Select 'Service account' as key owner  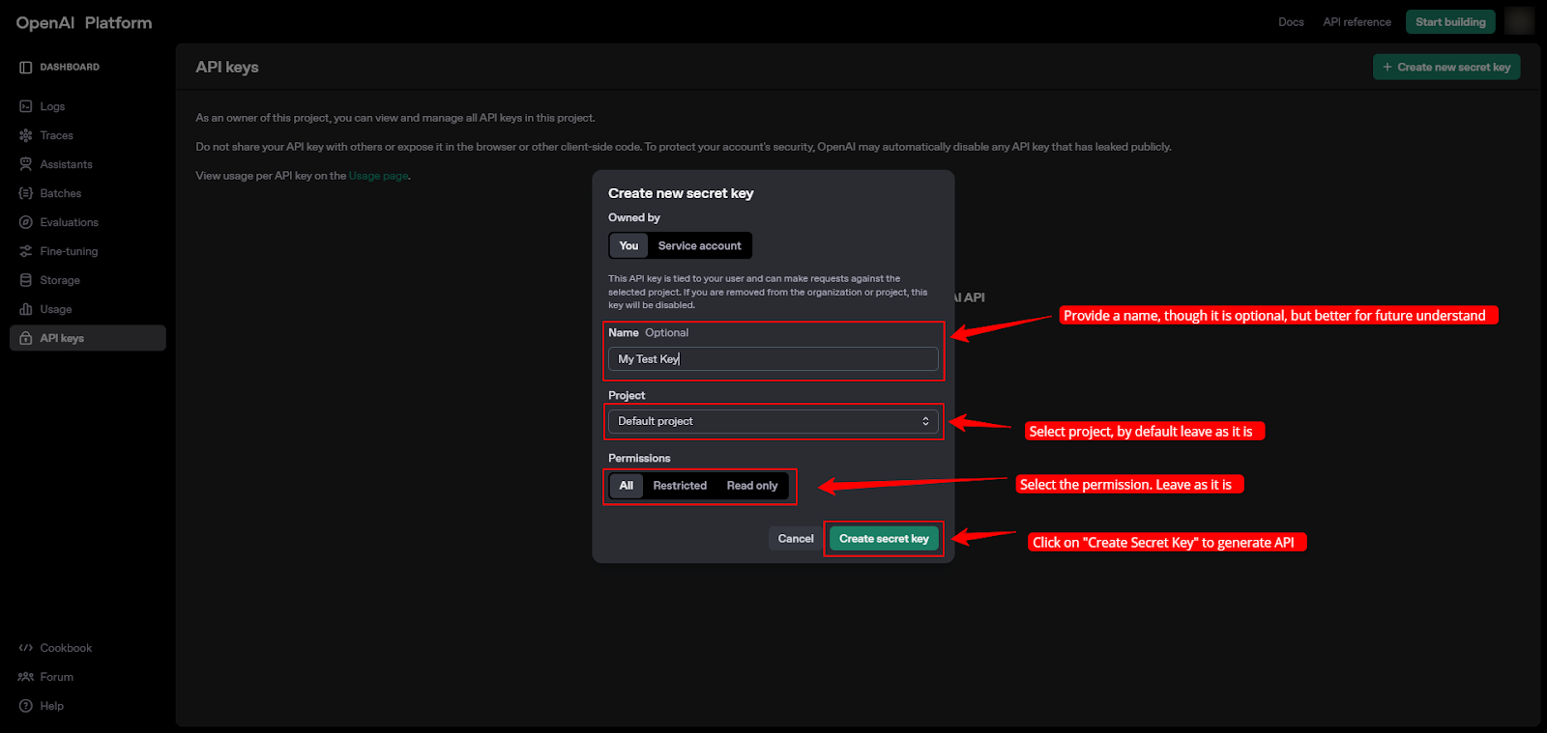700,245
